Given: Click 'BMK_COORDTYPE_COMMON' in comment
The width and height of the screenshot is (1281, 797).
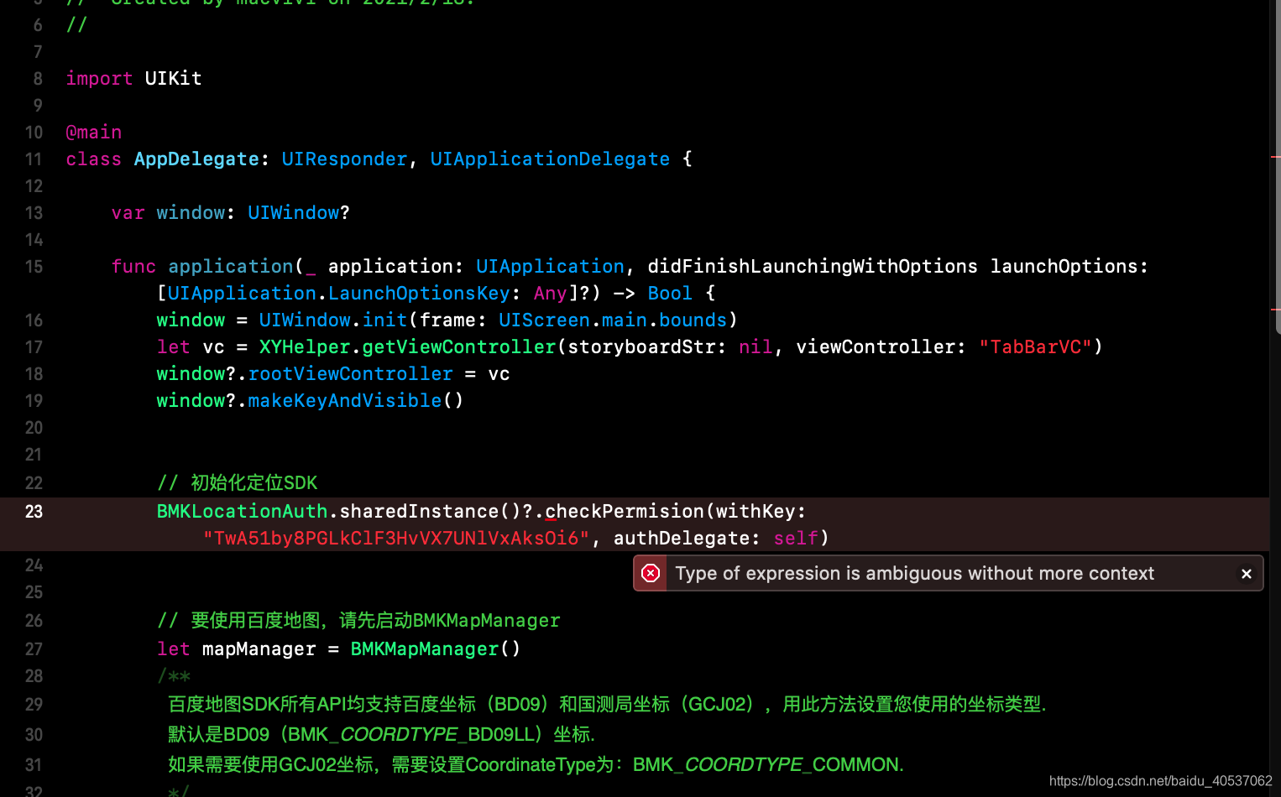Looking at the screenshot, I should (x=768, y=765).
